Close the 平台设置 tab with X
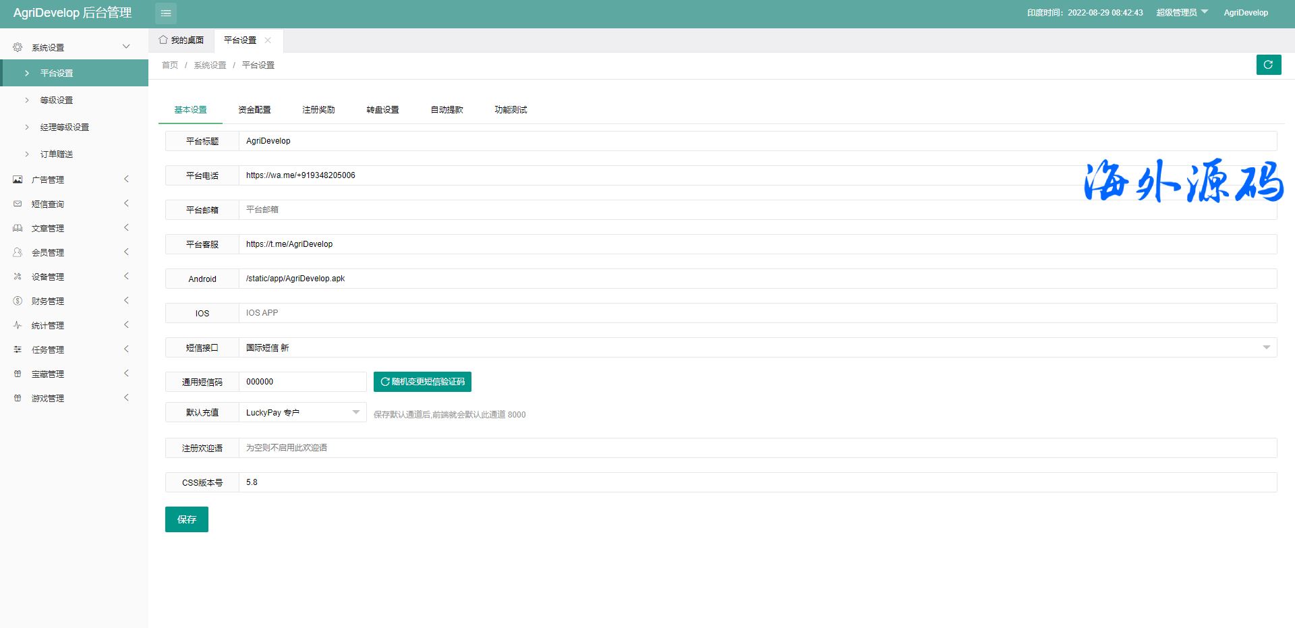Screen dimensions: 1295x628 tap(268, 40)
